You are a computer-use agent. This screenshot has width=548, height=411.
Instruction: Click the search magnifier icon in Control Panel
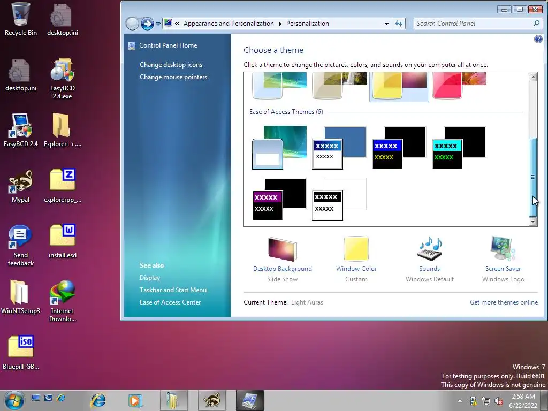[536, 24]
